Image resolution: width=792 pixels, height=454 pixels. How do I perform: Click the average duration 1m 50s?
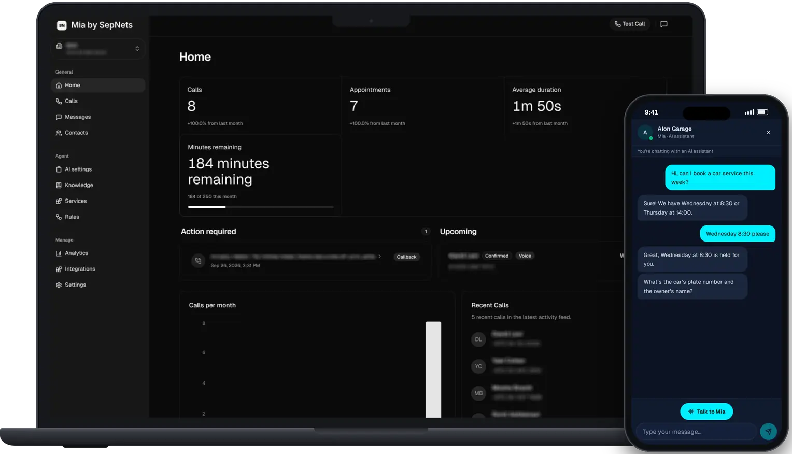coord(537,106)
